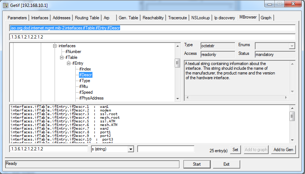305x174 pixels.
Task: Click the result line ifDescr.7 wan2
Action: [x=60, y=129]
